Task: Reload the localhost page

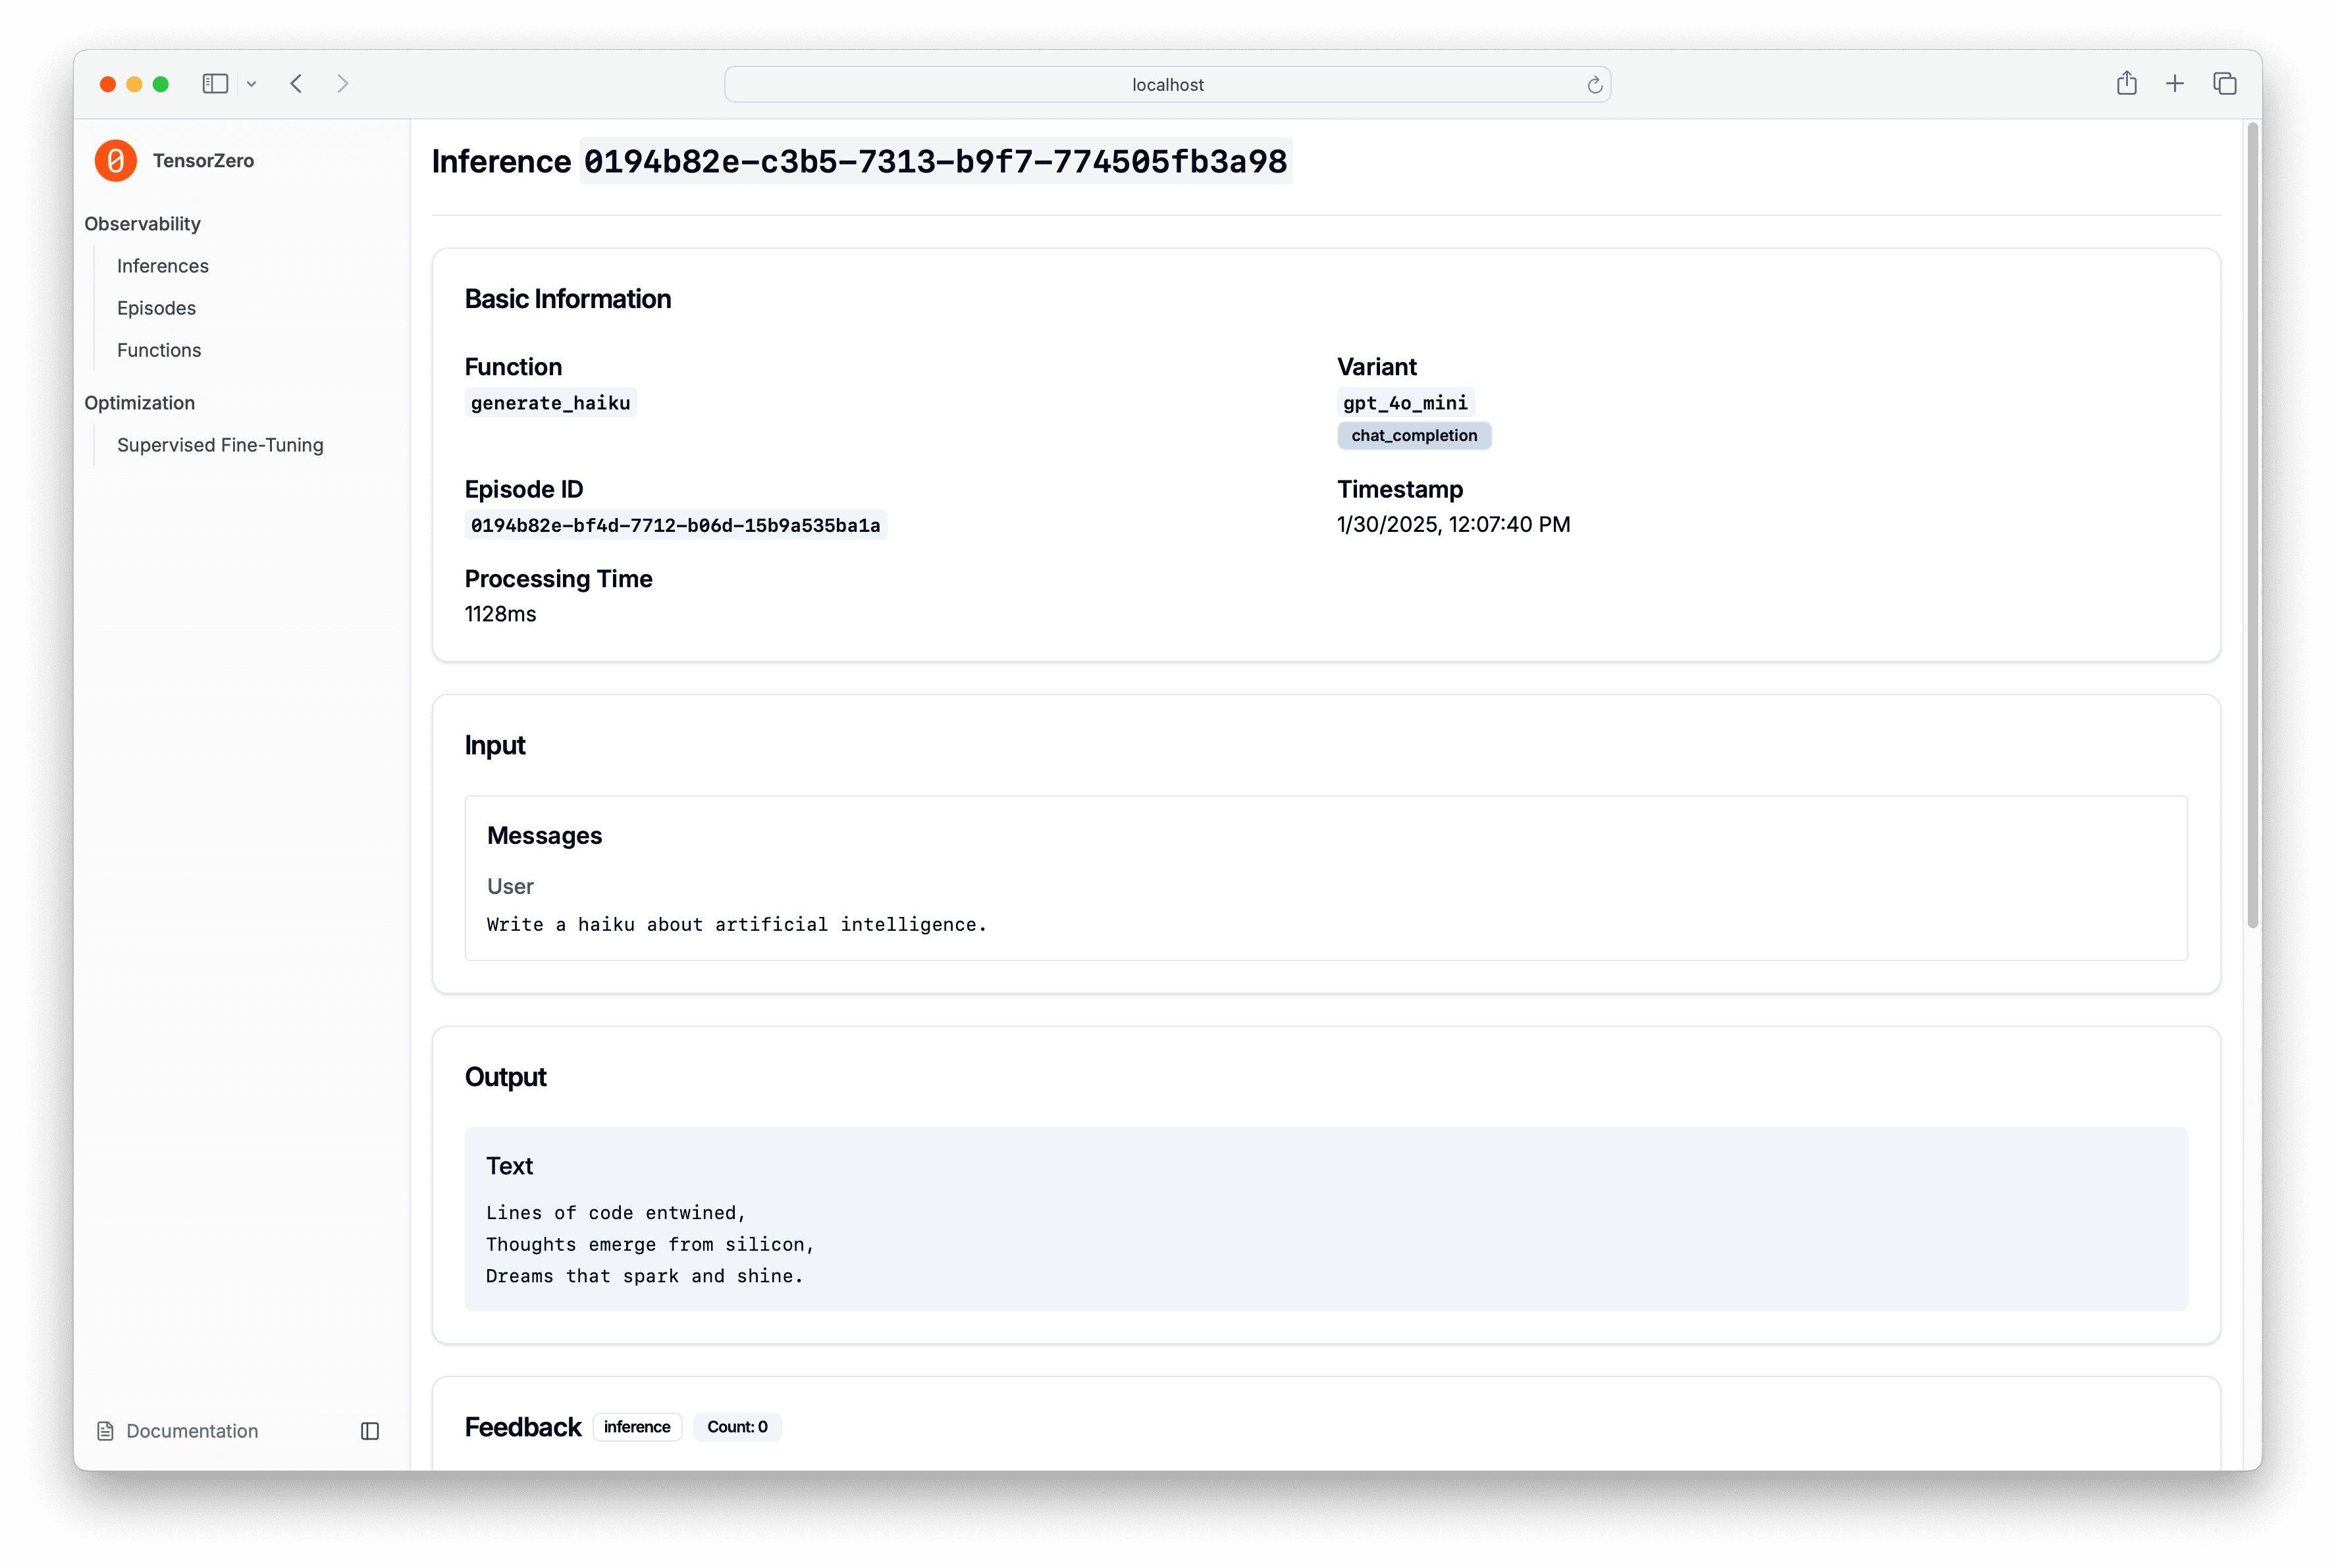Action: [x=1594, y=85]
